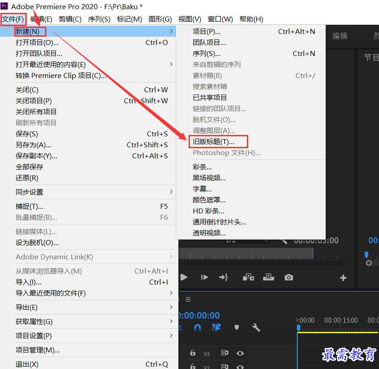This screenshot has width=379, height=369.
Task: Click the program monitor zoom scroll handle
Action: 368,263
